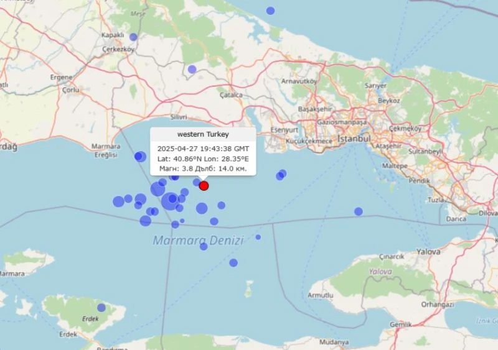Click the Arnavutköy label
498x350 pixels.
tap(299, 81)
